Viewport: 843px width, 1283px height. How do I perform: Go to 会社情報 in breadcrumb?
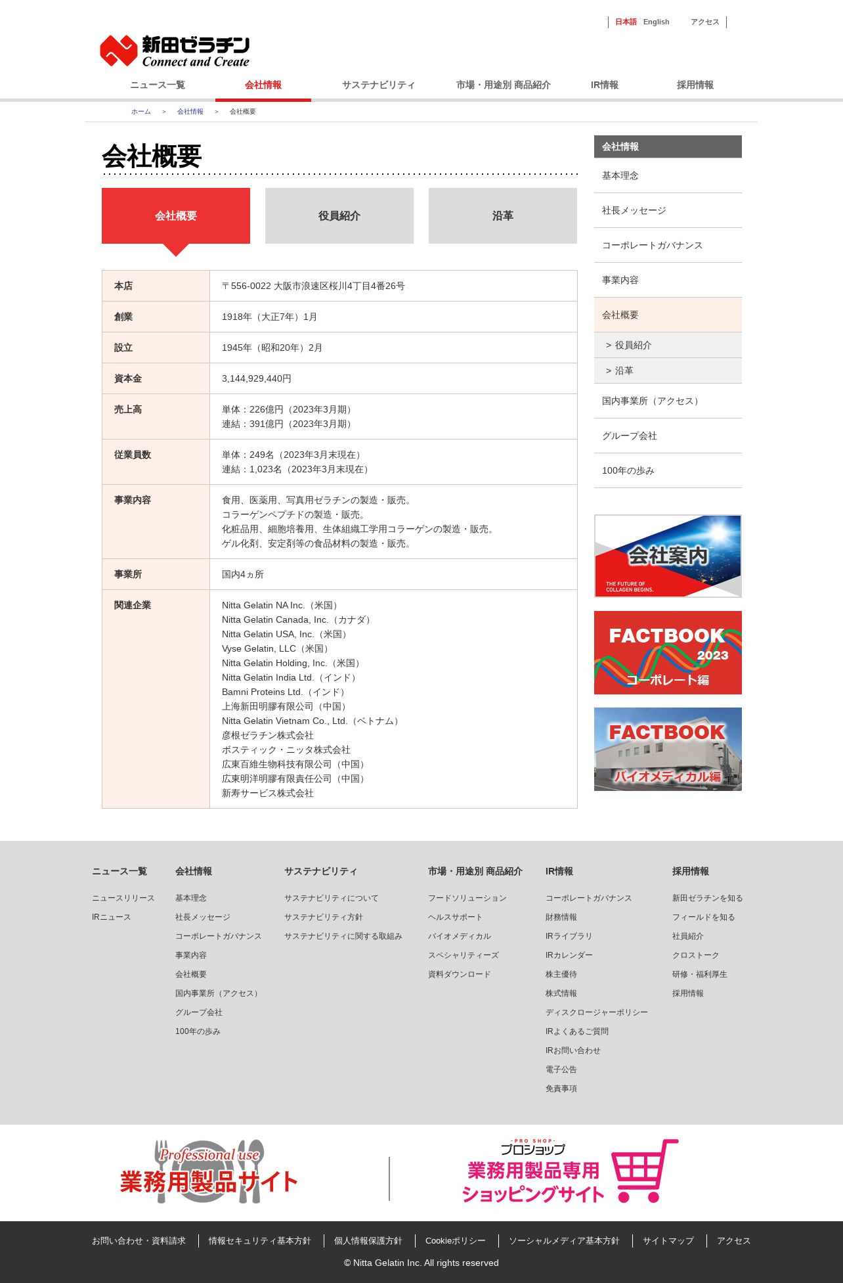[x=190, y=112]
